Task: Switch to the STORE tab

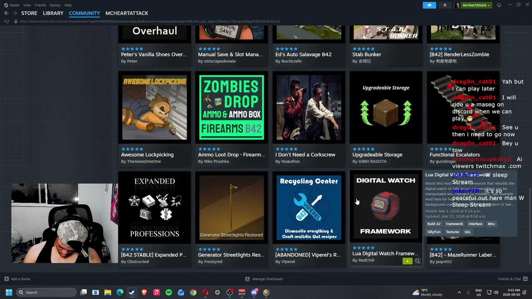Action: (x=29, y=13)
